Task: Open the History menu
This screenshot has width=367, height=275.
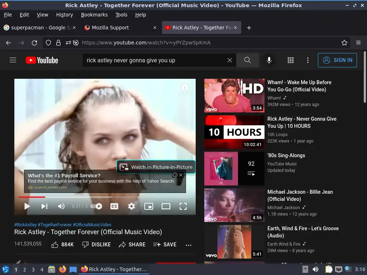Action: click(x=65, y=15)
